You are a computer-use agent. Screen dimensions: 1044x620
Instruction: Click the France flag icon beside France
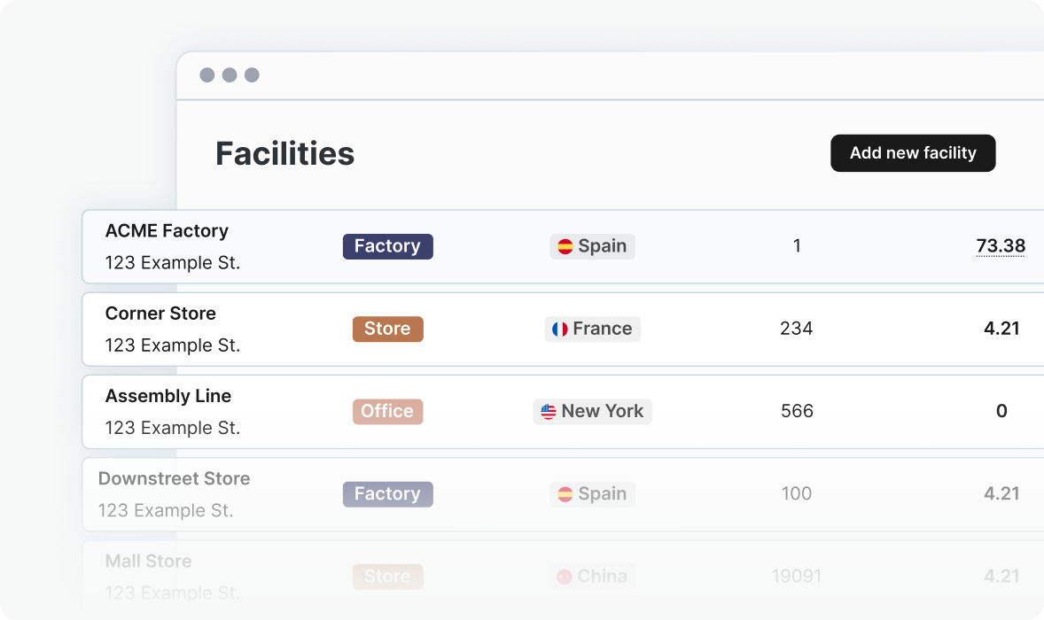[x=559, y=329]
